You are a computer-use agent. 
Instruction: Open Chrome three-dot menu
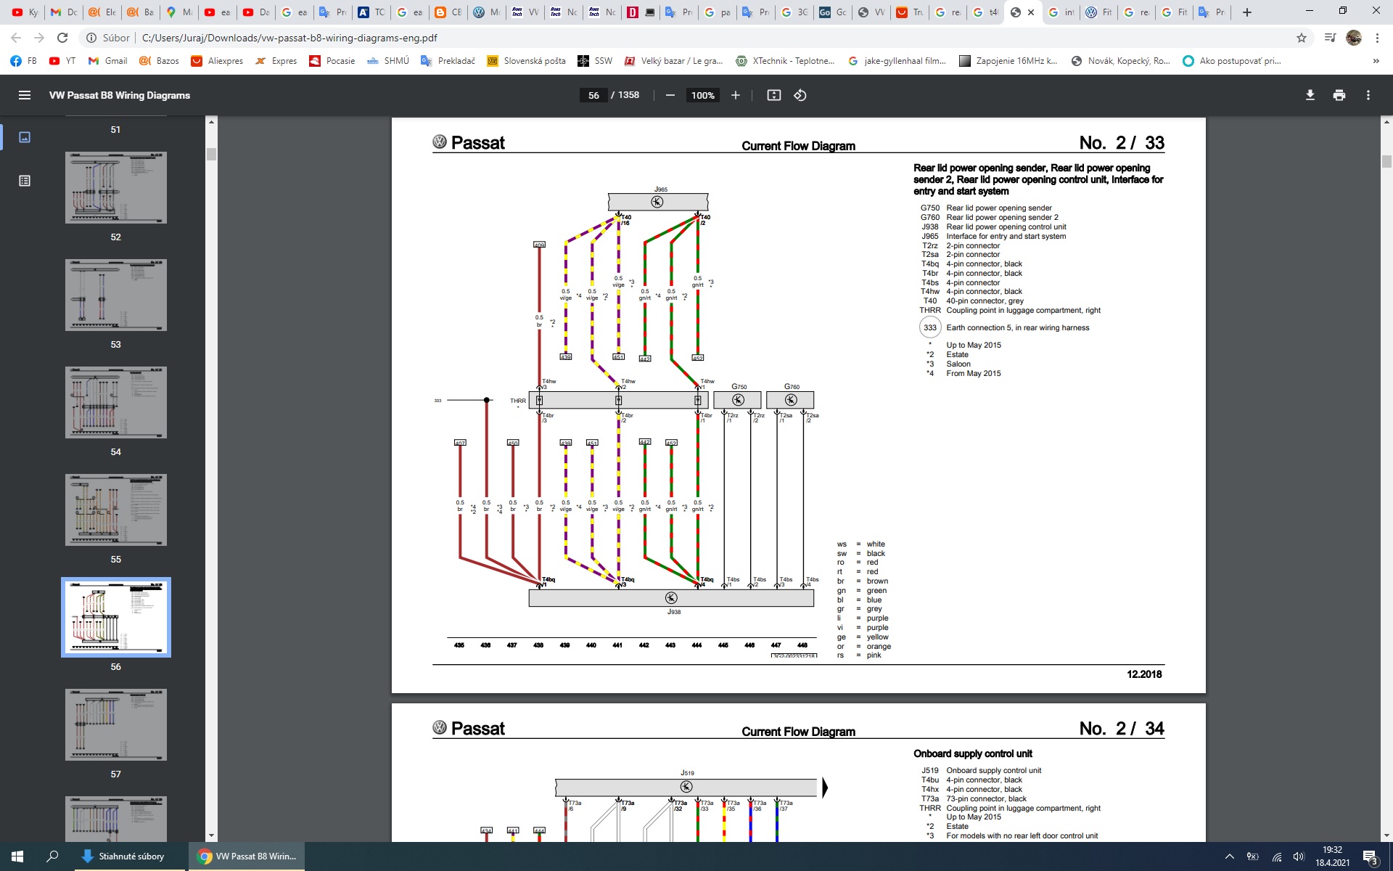coord(1377,38)
